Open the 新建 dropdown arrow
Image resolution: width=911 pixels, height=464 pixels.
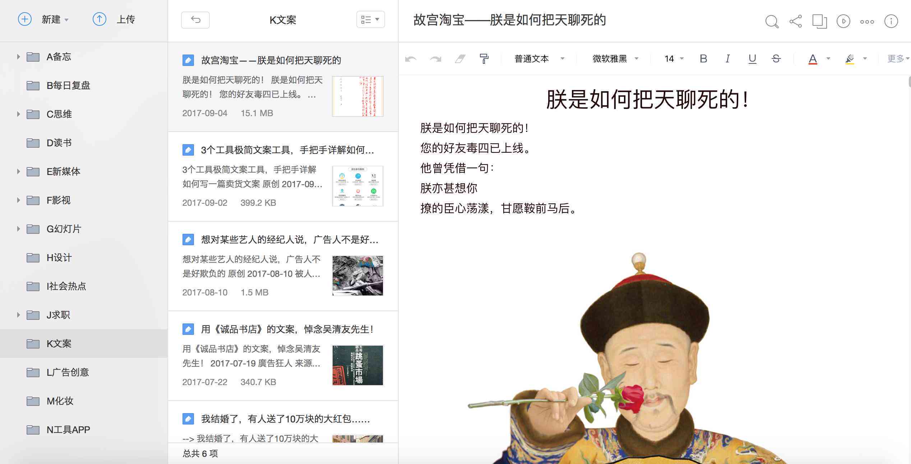point(66,20)
